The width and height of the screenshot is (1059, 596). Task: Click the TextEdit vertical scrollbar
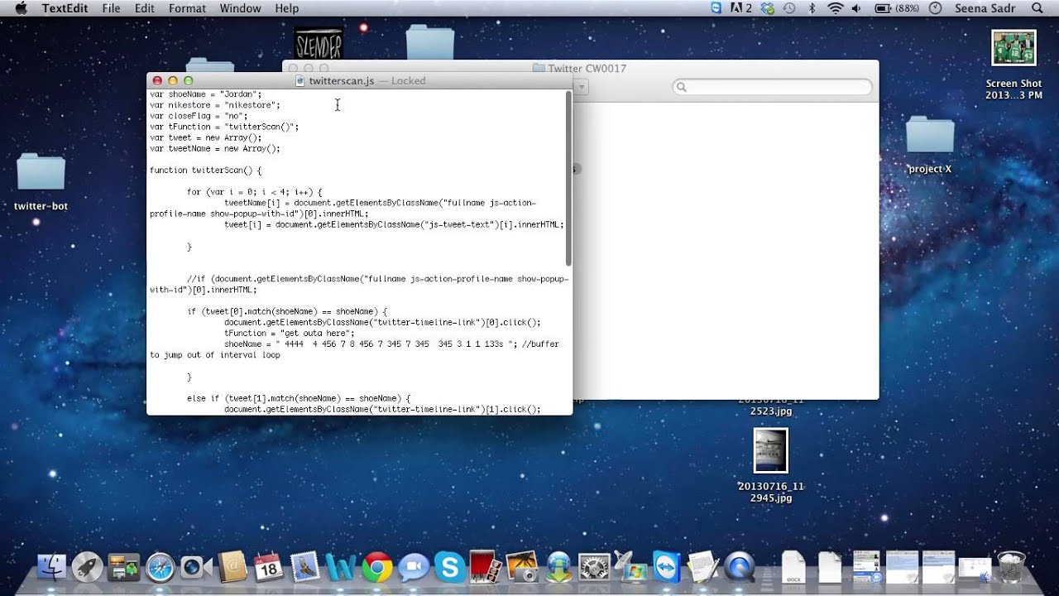tap(568, 178)
